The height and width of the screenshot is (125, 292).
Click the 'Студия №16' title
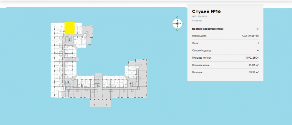click(x=206, y=11)
